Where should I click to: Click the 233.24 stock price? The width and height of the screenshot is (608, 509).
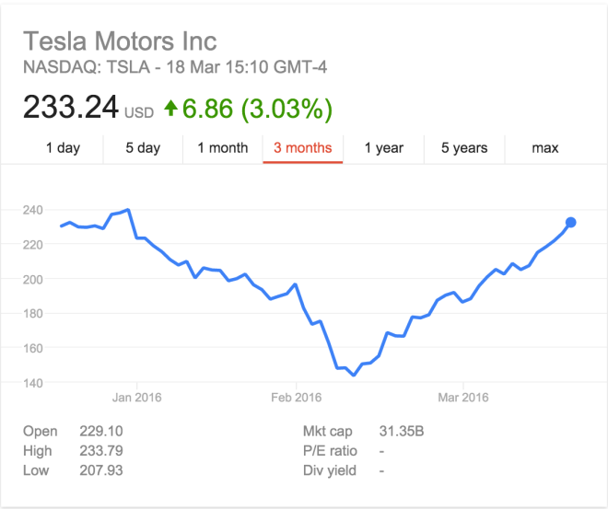pyautogui.click(x=70, y=110)
